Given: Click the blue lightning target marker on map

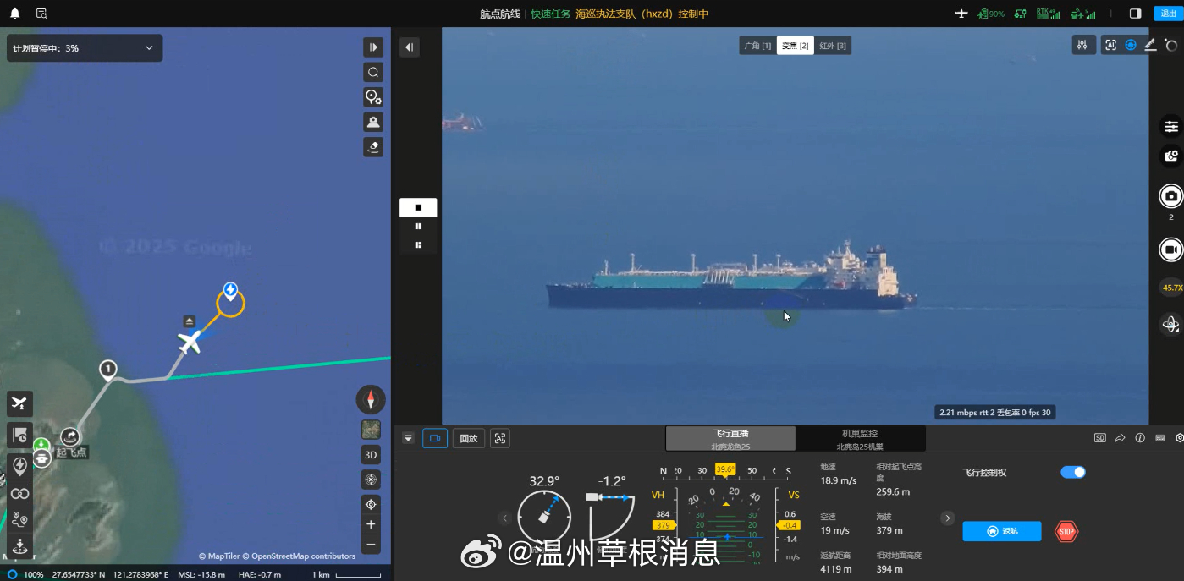Looking at the screenshot, I should pyautogui.click(x=230, y=292).
